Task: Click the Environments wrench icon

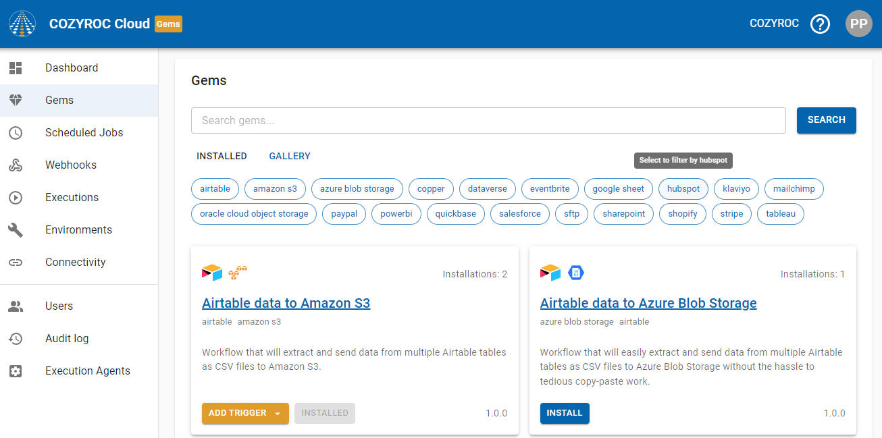Action: coord(16,230)
